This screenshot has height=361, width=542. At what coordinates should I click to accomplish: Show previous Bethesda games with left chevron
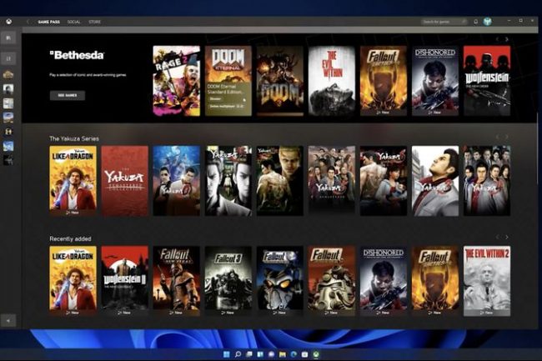click(x=498, y=39)
